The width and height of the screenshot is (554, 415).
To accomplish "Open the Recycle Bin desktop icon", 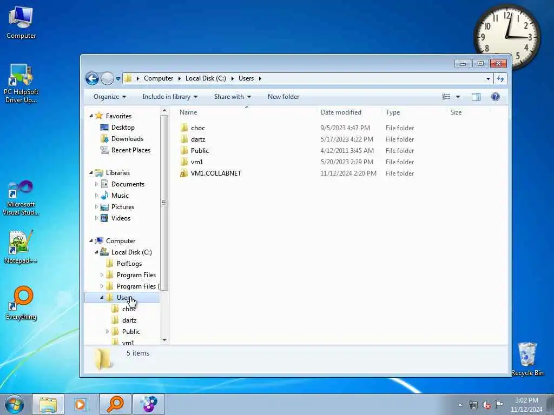I will pos(527,359).
